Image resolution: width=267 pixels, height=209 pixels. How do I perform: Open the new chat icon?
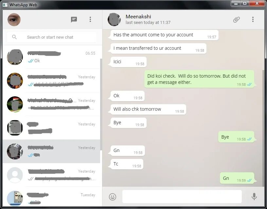(74, 19)
